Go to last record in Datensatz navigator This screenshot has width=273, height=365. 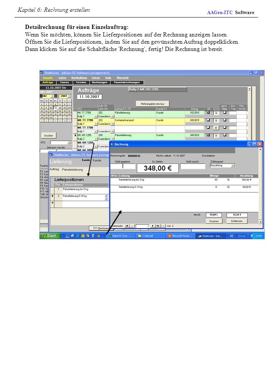[158, 226]
